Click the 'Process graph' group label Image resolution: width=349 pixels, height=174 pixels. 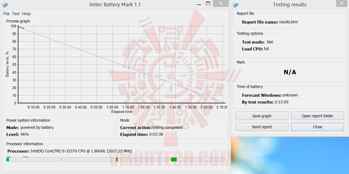[x=18, y=21]
